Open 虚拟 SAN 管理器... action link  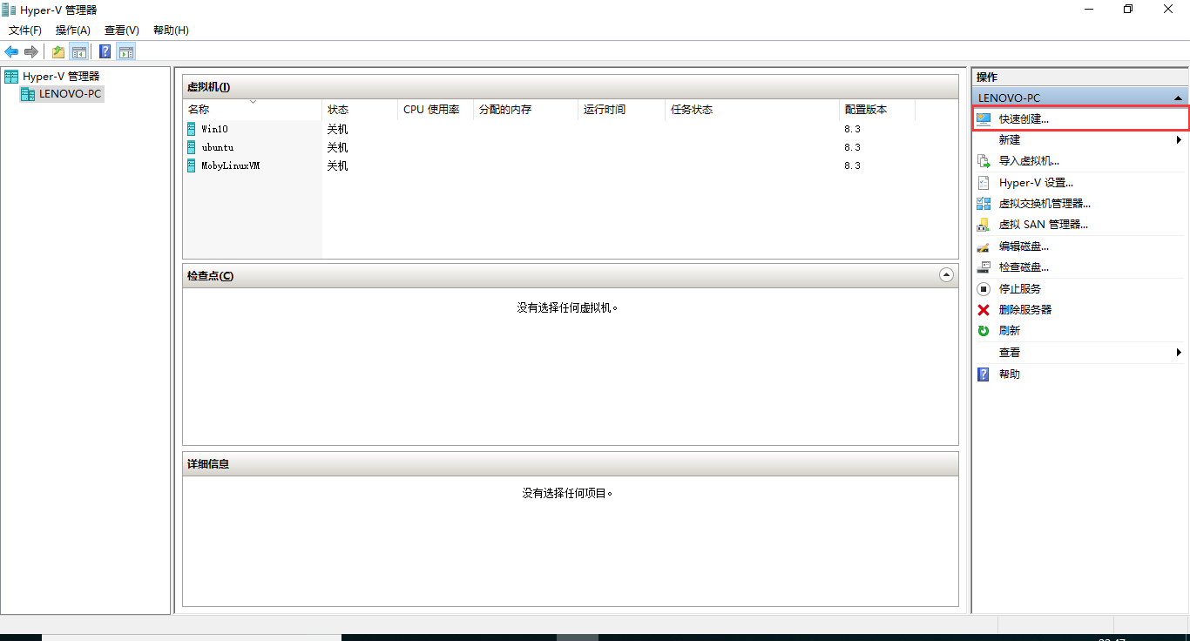(1044, 225)
